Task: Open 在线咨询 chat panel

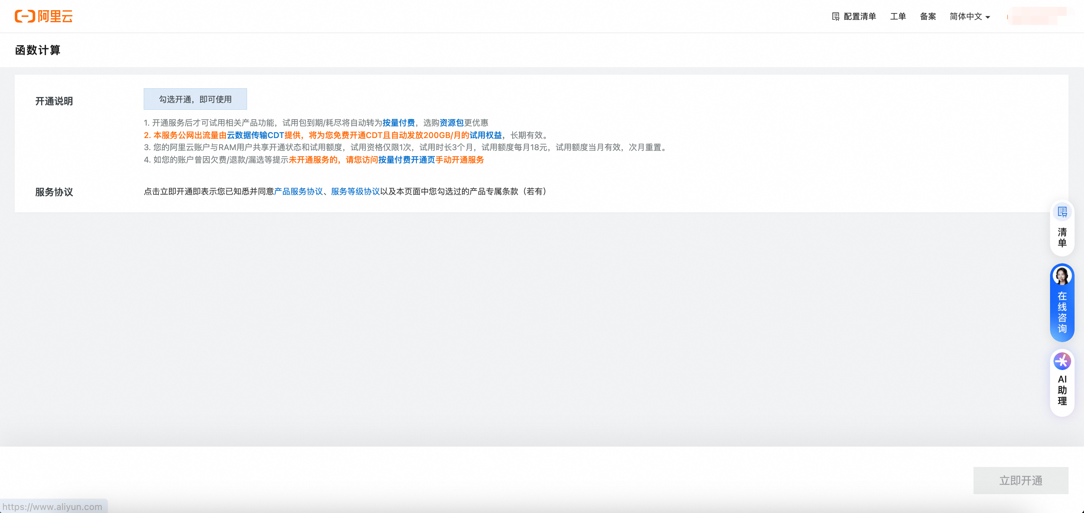Action: 1062,312
